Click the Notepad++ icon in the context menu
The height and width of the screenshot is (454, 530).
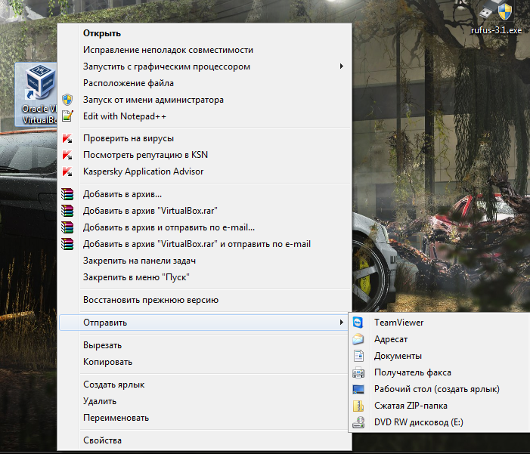[x=67, y=116]
